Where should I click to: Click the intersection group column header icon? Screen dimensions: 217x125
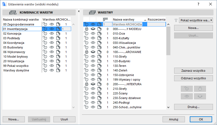[x=105, y=19]
